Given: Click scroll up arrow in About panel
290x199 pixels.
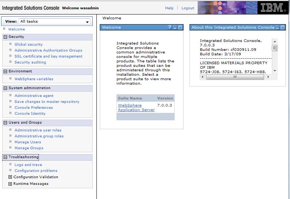Looking at the screenshot, I should (275, 42).
